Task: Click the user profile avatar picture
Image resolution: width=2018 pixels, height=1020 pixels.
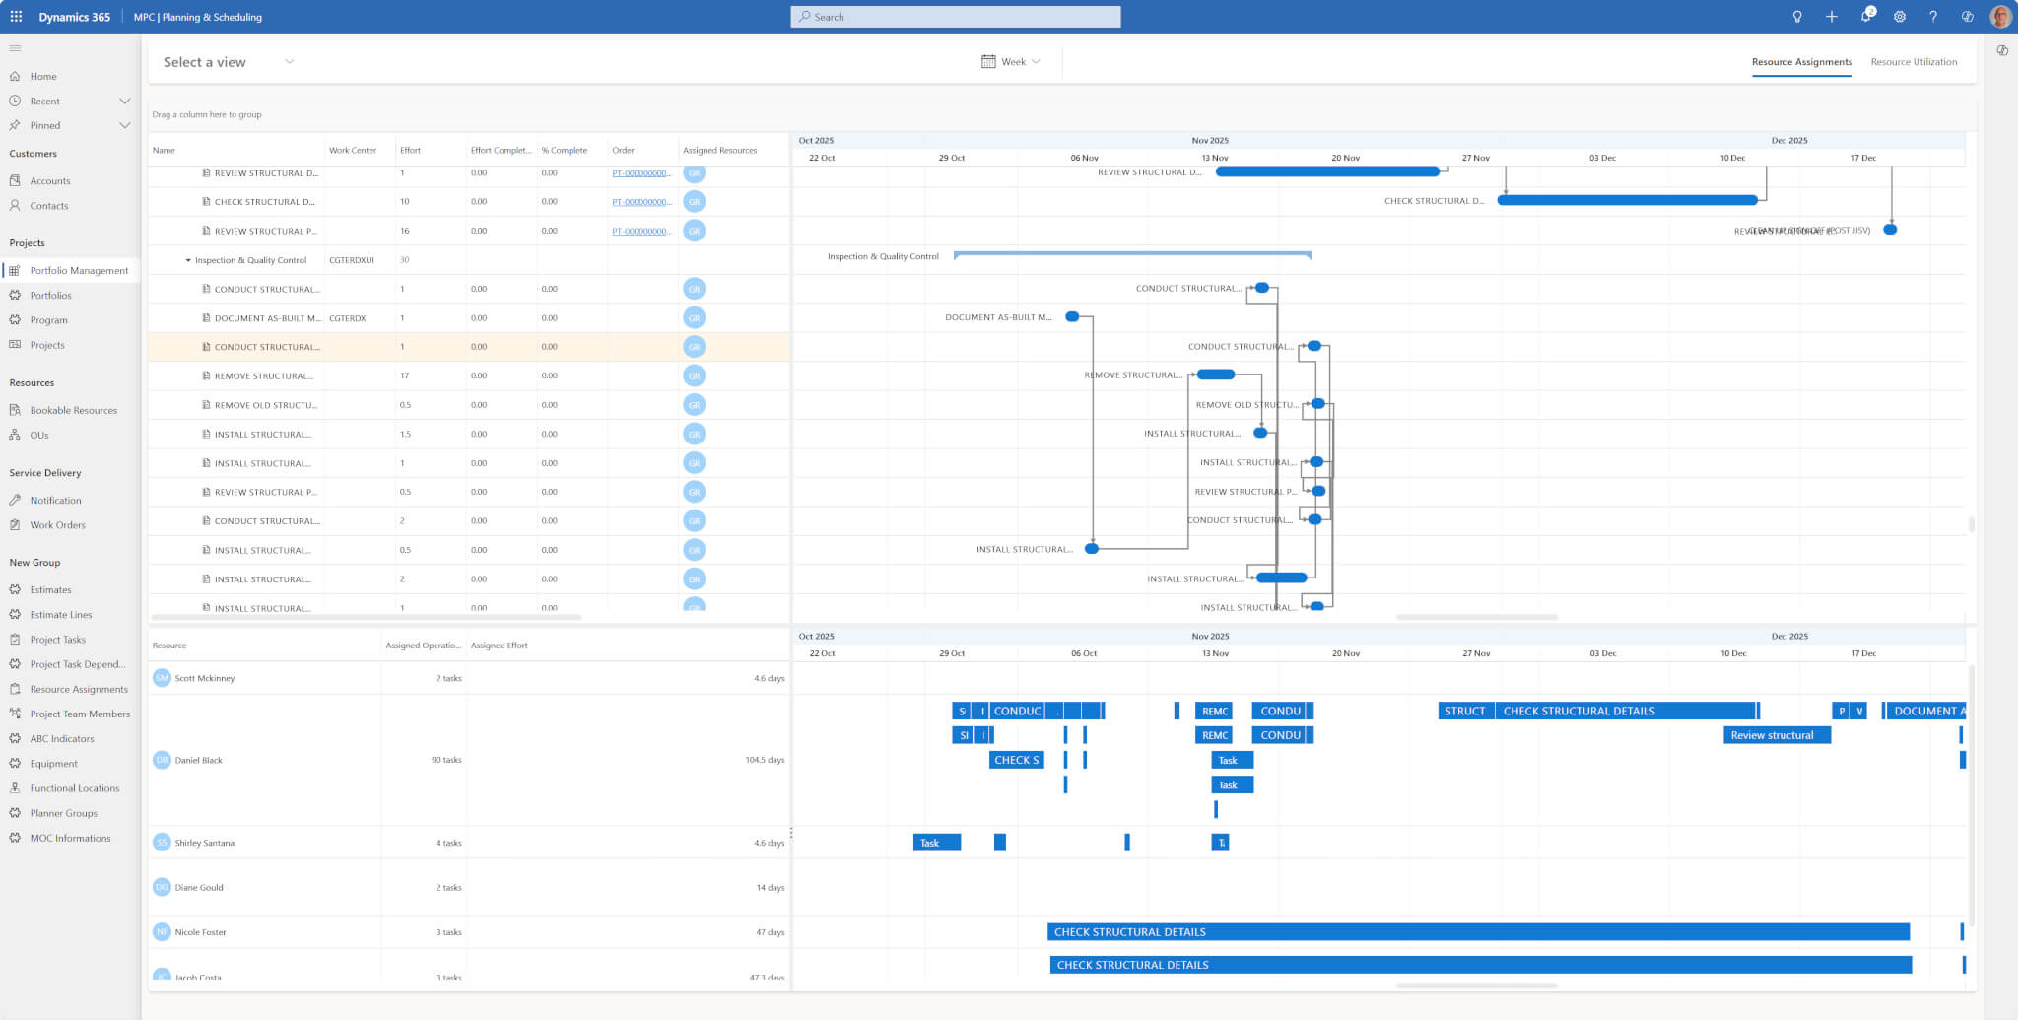Action: pos(2000,17)
